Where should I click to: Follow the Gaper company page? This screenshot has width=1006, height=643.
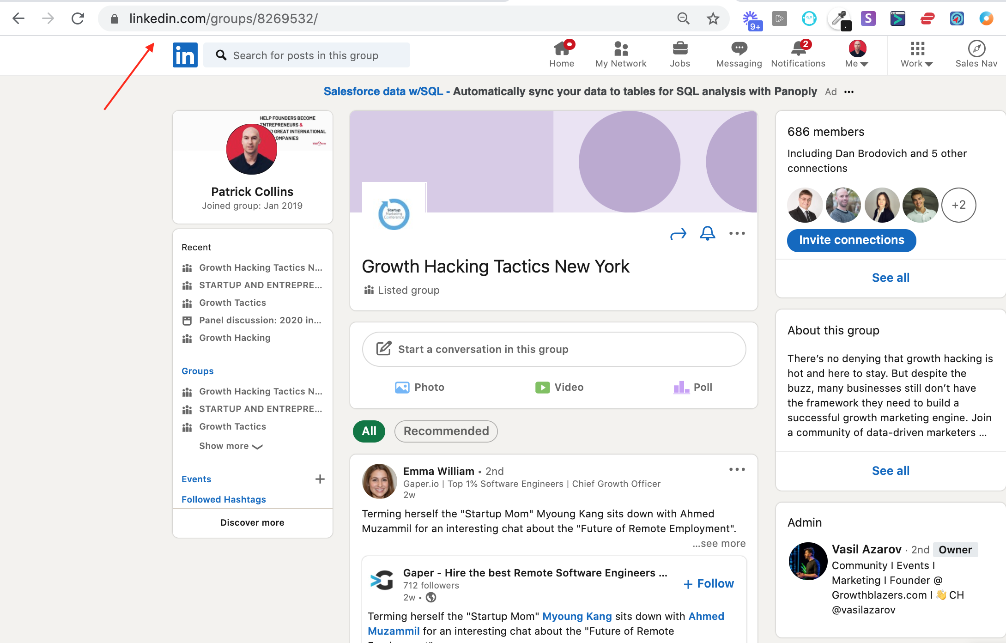(709, 584)
